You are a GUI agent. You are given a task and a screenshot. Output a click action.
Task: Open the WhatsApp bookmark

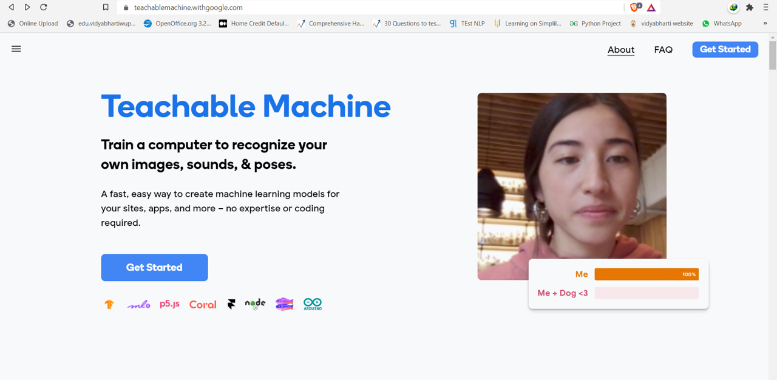point(722,24)
